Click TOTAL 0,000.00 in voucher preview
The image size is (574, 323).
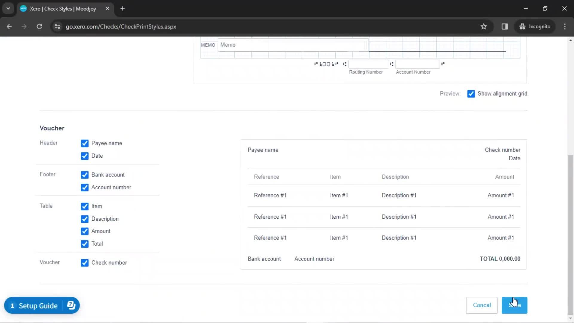coord(500,259)
